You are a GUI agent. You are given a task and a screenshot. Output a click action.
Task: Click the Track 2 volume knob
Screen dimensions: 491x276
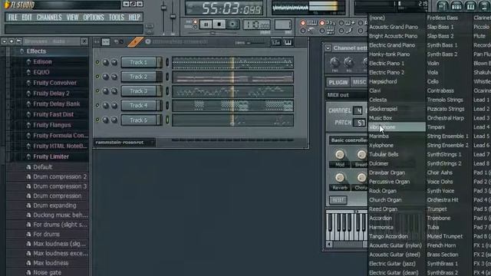pos(114,77)
